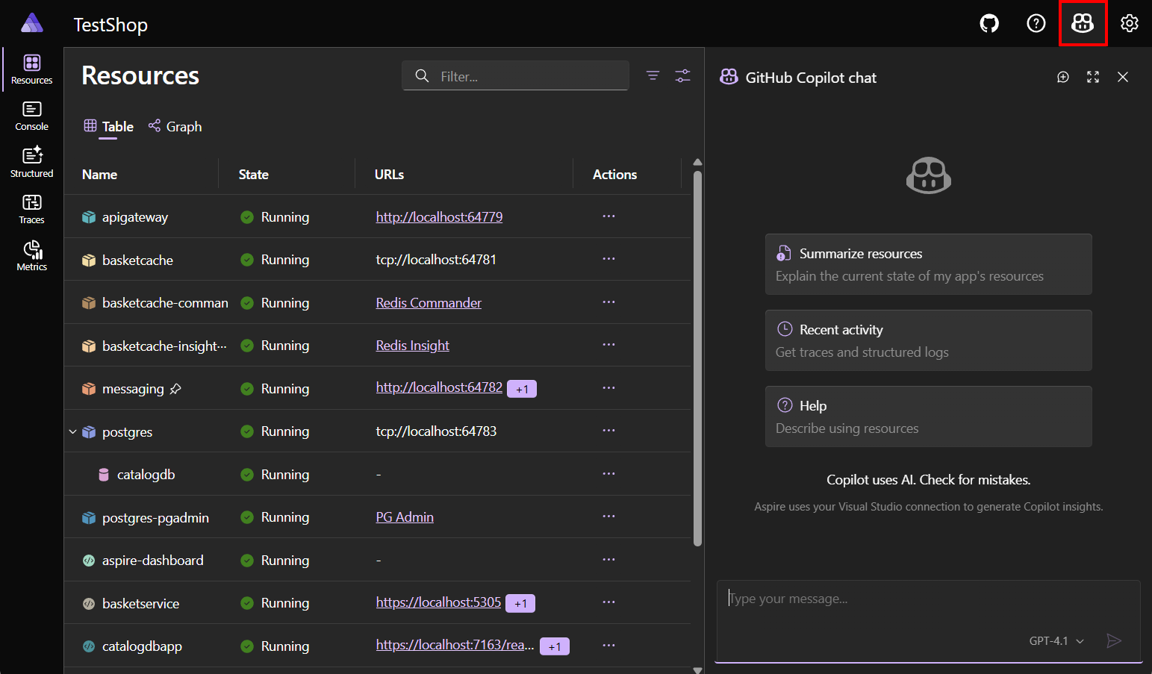Open the column options icon

tap(682, 75)
